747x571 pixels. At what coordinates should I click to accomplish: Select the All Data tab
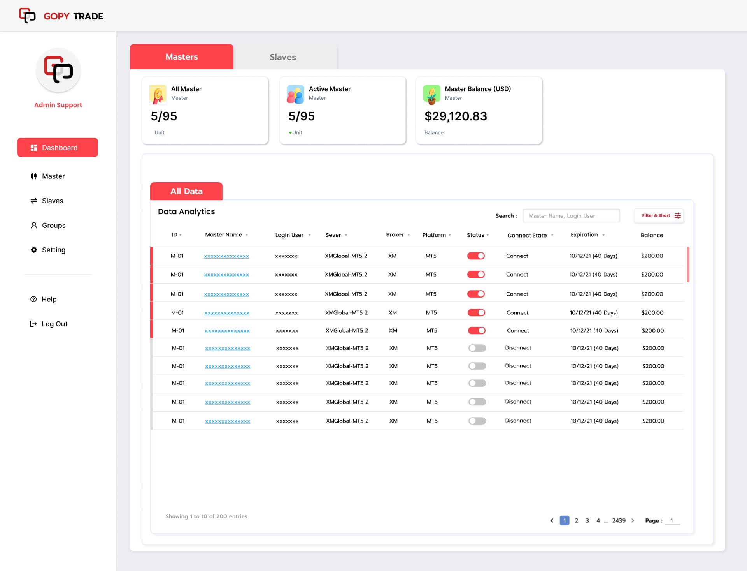click(x=186, y=191)
